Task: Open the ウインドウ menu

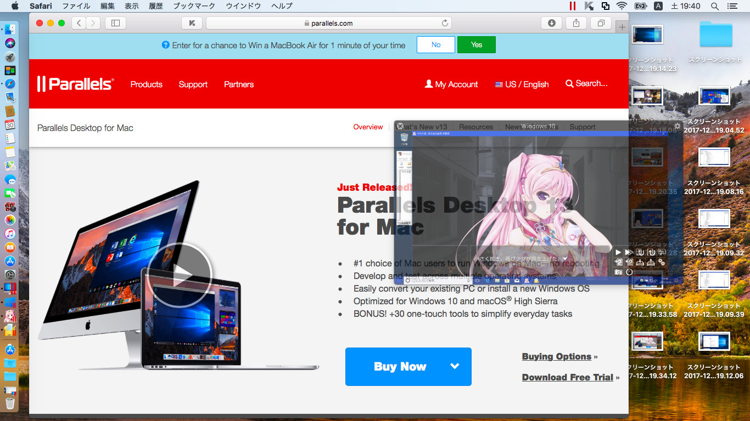Action: click(243, 6)
